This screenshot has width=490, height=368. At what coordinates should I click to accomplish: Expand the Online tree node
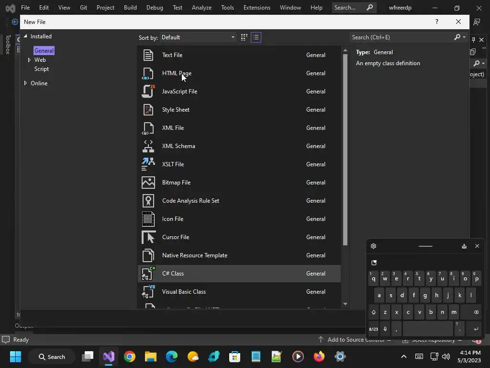[25, 83]
